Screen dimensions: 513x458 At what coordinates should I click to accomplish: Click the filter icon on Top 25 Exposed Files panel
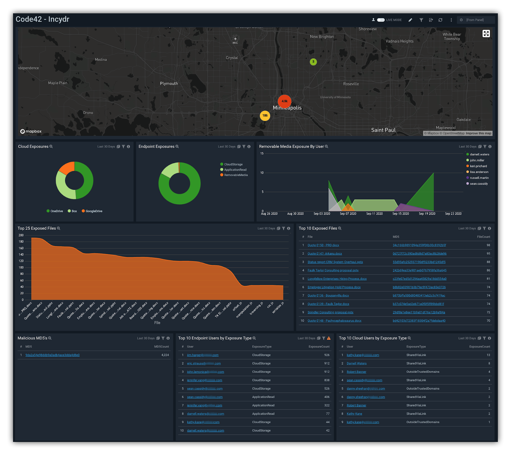click(x=283, y=228)
